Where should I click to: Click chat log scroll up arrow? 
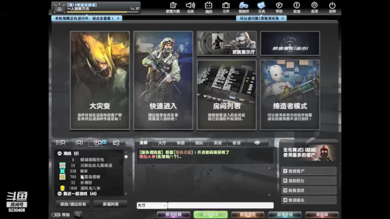click(x=270, y=168)
